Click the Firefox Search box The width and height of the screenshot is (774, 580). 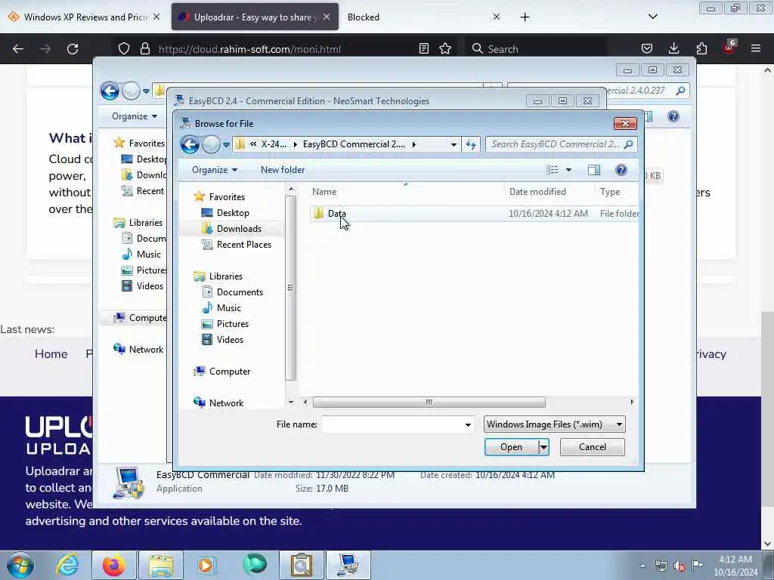(537, 49)
